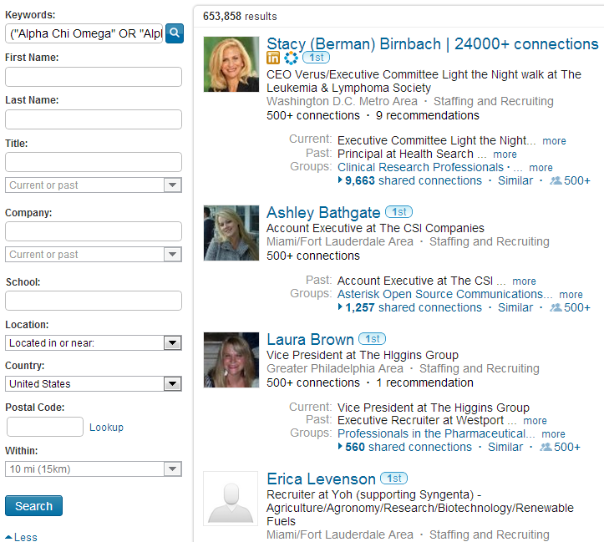Screen dimensions: 604x542
Task: Click Ashley Bathgate's profile photo
Action: coord(231,233)
